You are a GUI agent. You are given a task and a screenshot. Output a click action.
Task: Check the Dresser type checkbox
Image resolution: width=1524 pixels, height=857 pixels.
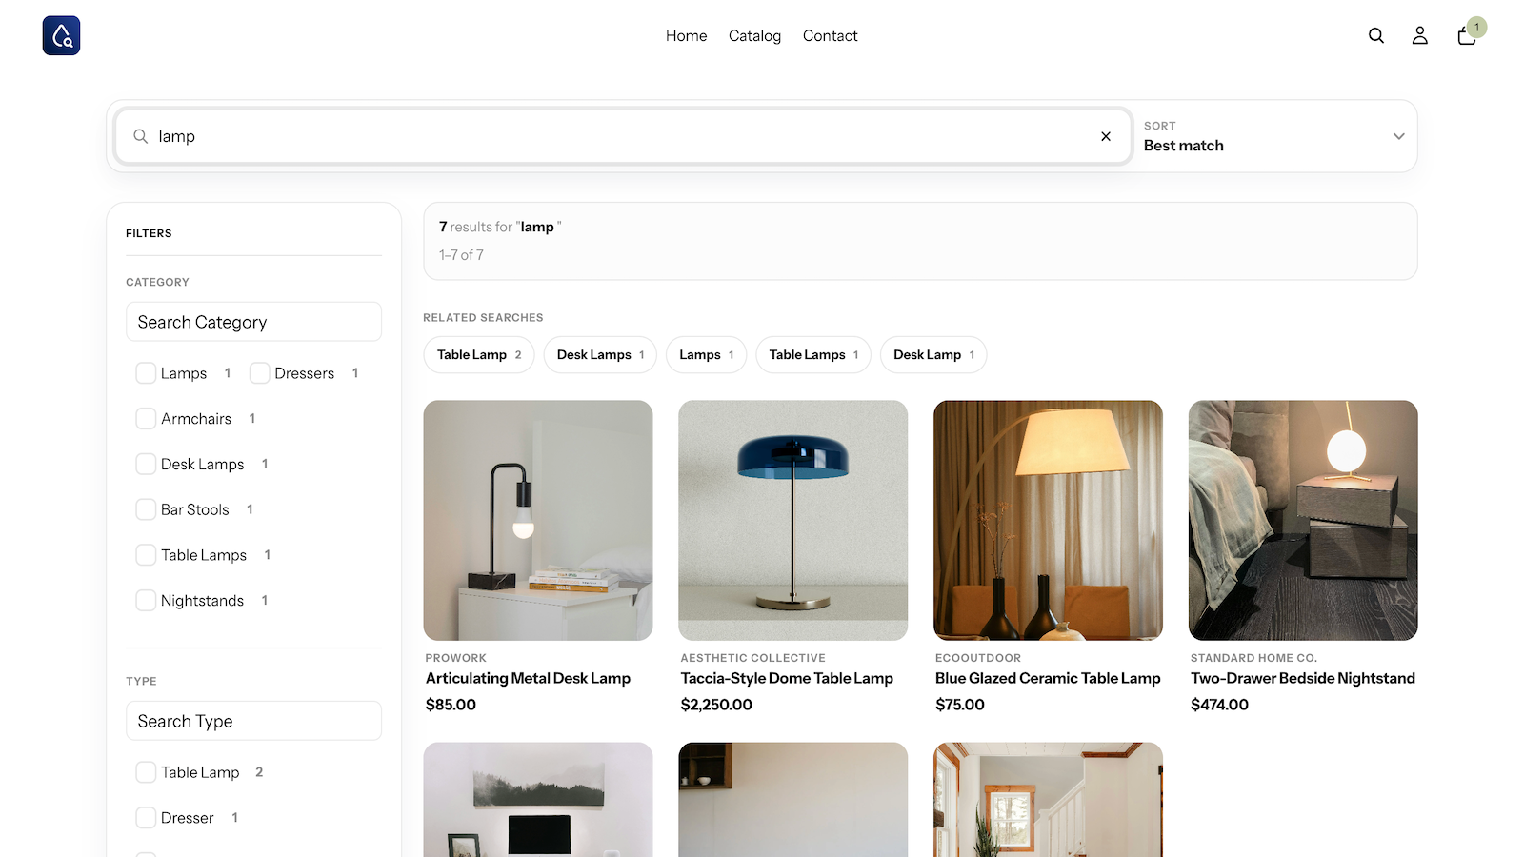[x=146, y=818]
